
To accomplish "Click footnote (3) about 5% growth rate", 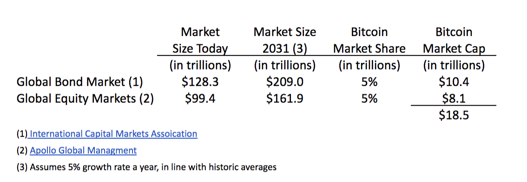I will click(x=146, y=167).
